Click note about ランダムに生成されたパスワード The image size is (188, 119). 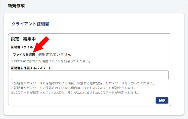(x=75, y=93)
